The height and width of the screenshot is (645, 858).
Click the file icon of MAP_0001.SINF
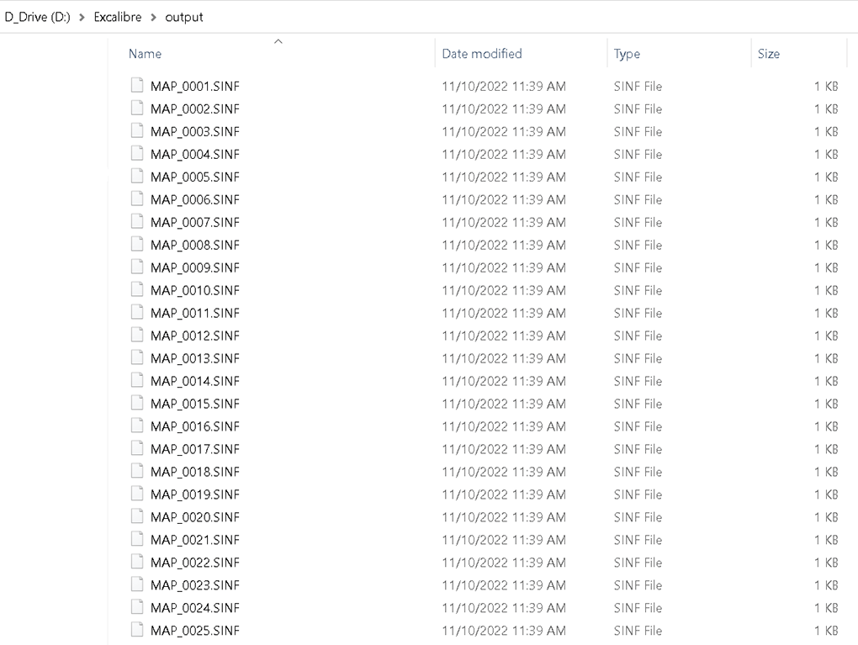pos(137,85)
